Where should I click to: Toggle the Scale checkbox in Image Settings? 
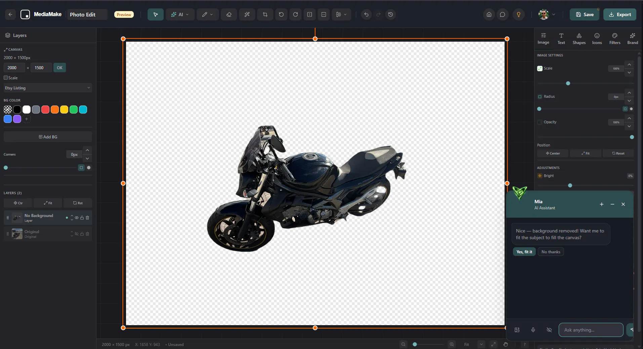coord(540,69)
